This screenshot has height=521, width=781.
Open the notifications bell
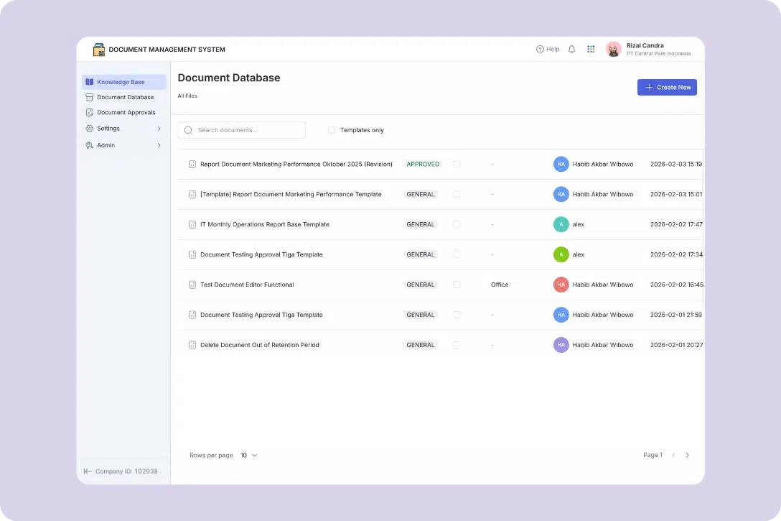pyautogui.click(x=571, y=49)
